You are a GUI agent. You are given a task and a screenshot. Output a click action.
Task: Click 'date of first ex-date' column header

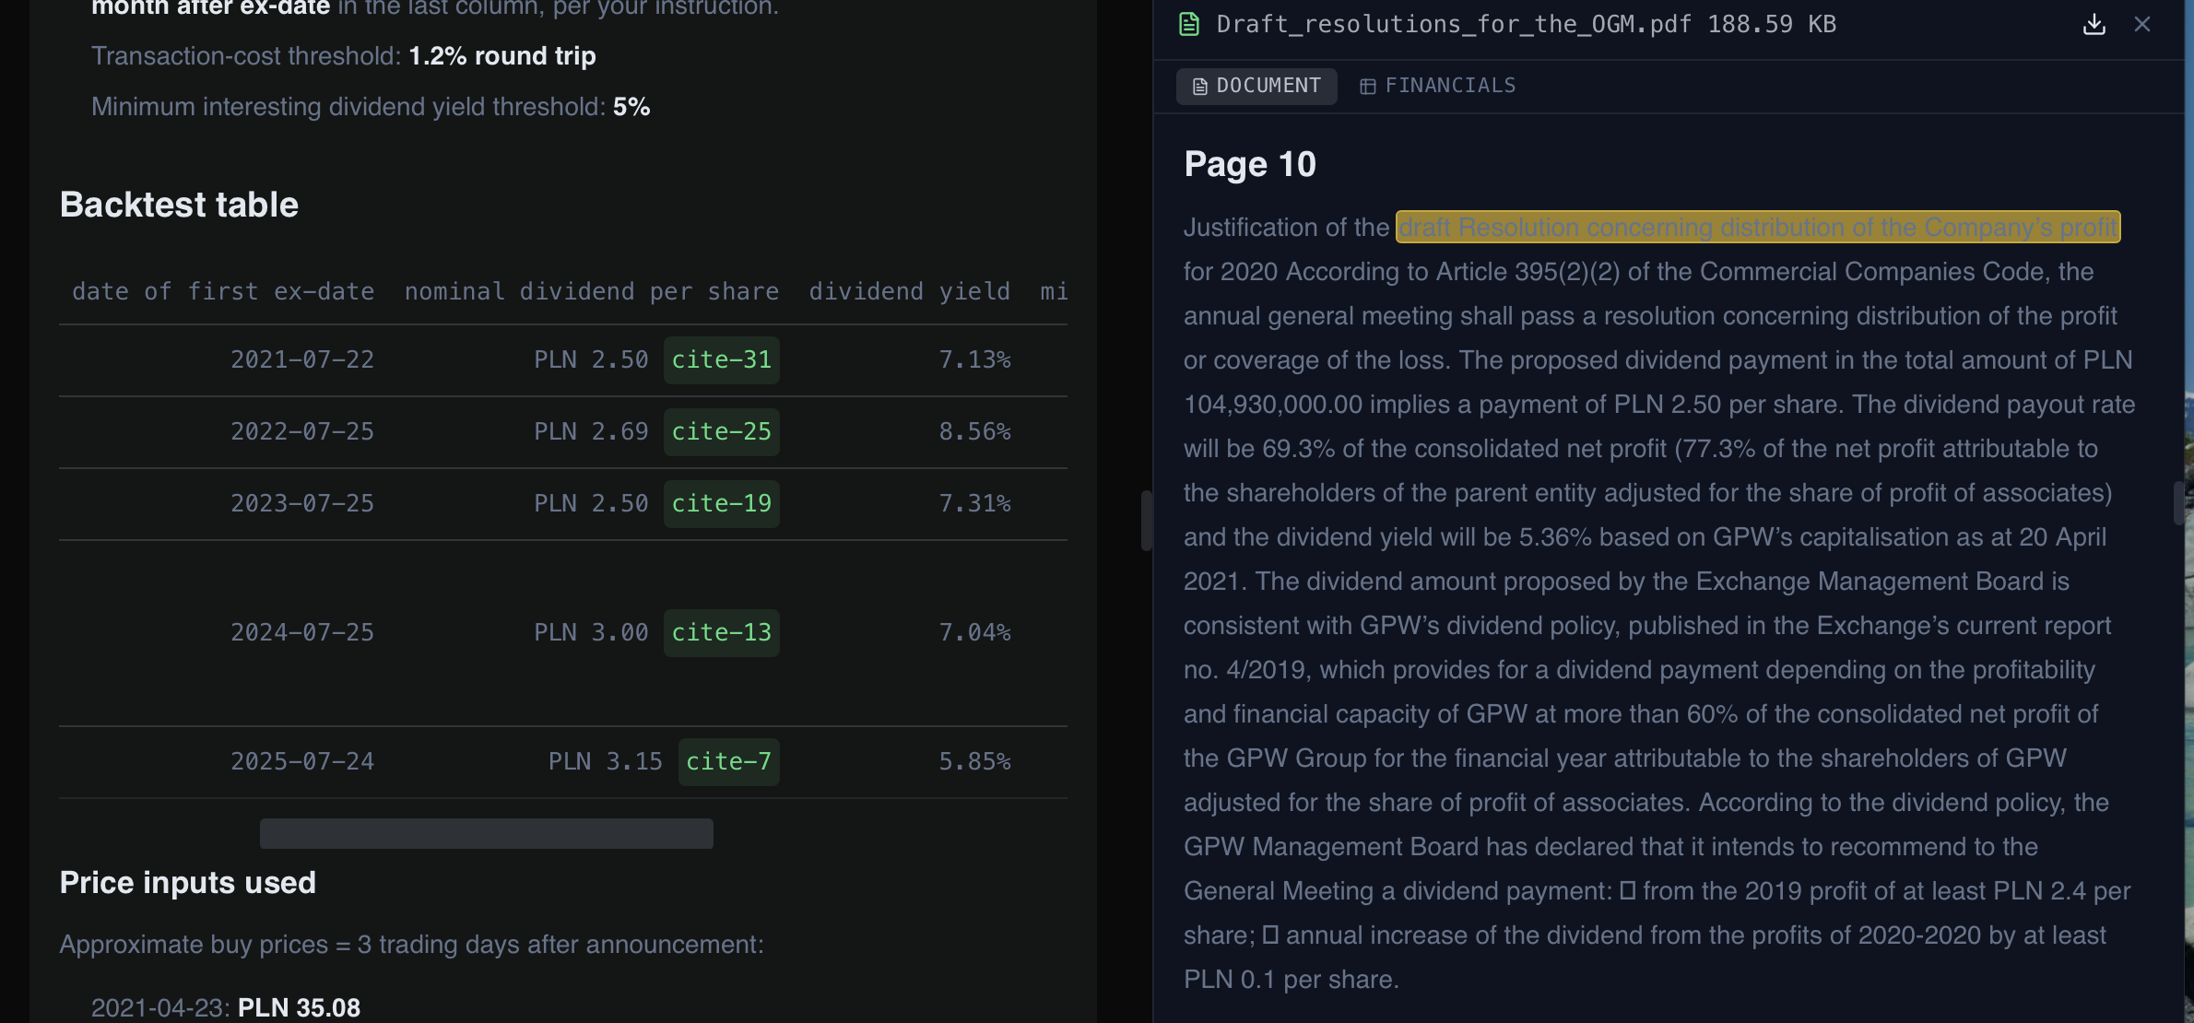coord(223,291)
